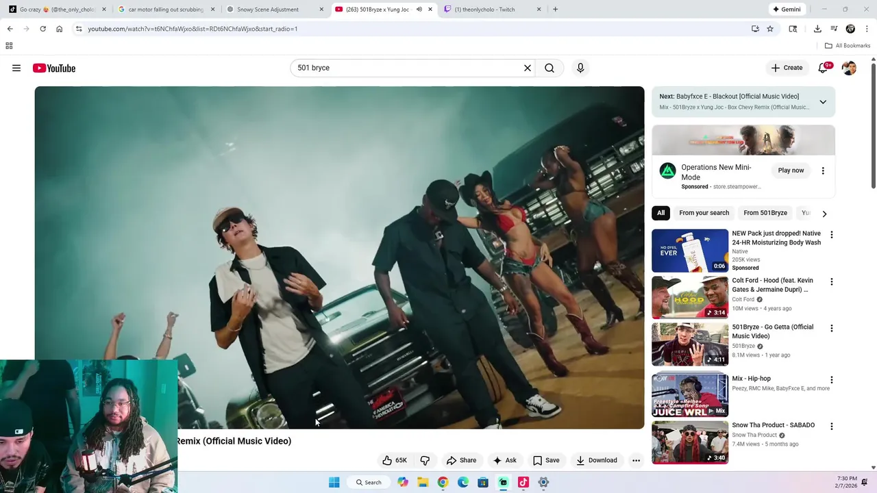This screenshot has height=493, width=877.
Task: Open the Create menu
Action: coord(787,68)
